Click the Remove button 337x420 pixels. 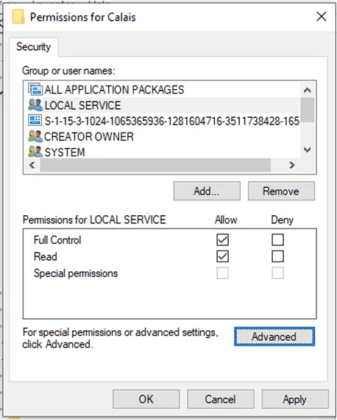tap(281, 191)
